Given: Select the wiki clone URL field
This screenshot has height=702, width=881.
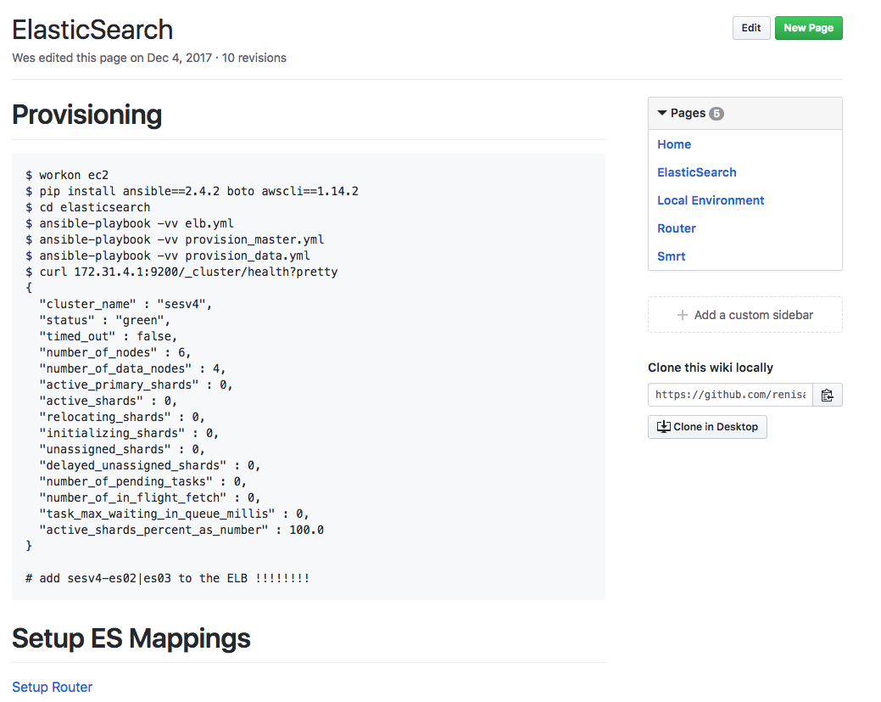Looking at the screenshot, I should (730, 395).
